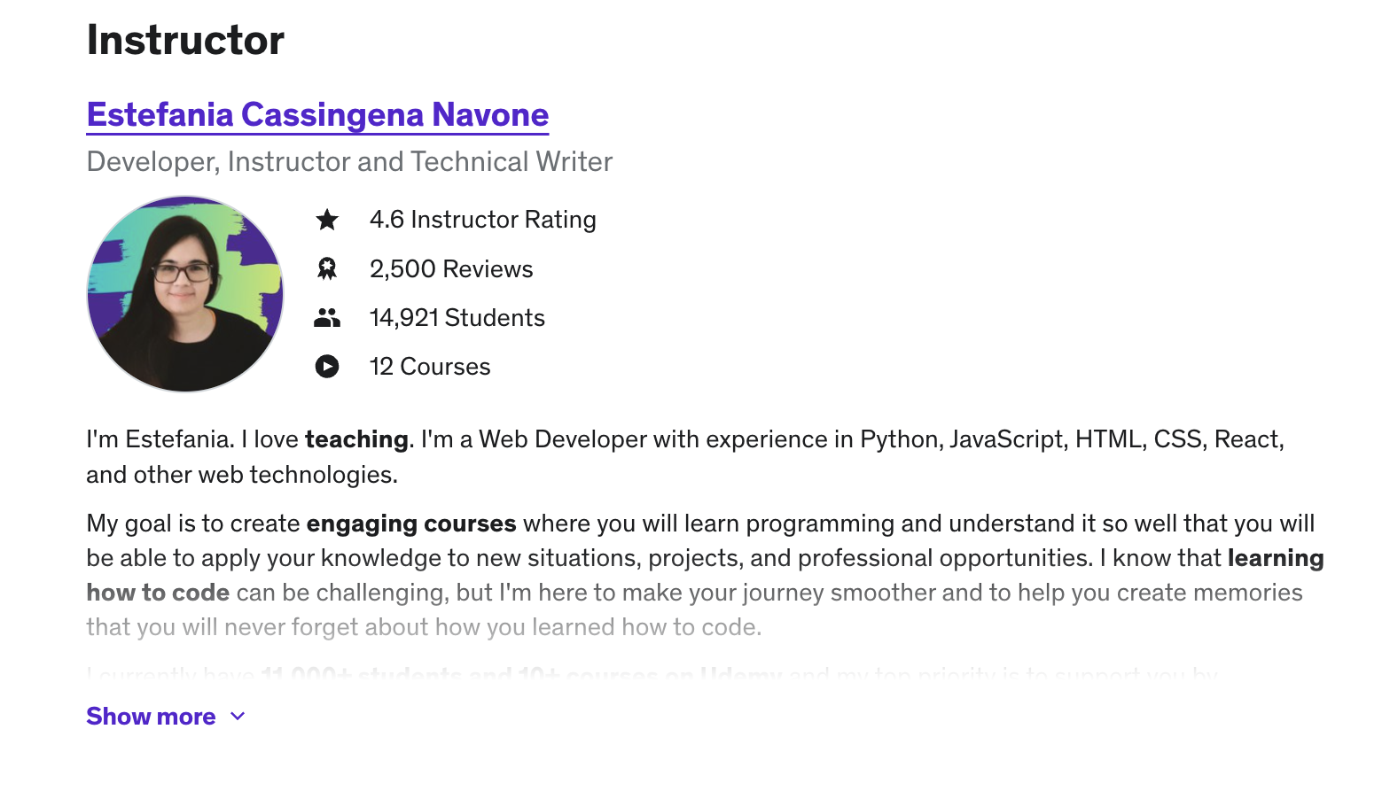Click the first bio paragraph about Web Developer
The image size is (1390, 799).
[x=685, y=457]
